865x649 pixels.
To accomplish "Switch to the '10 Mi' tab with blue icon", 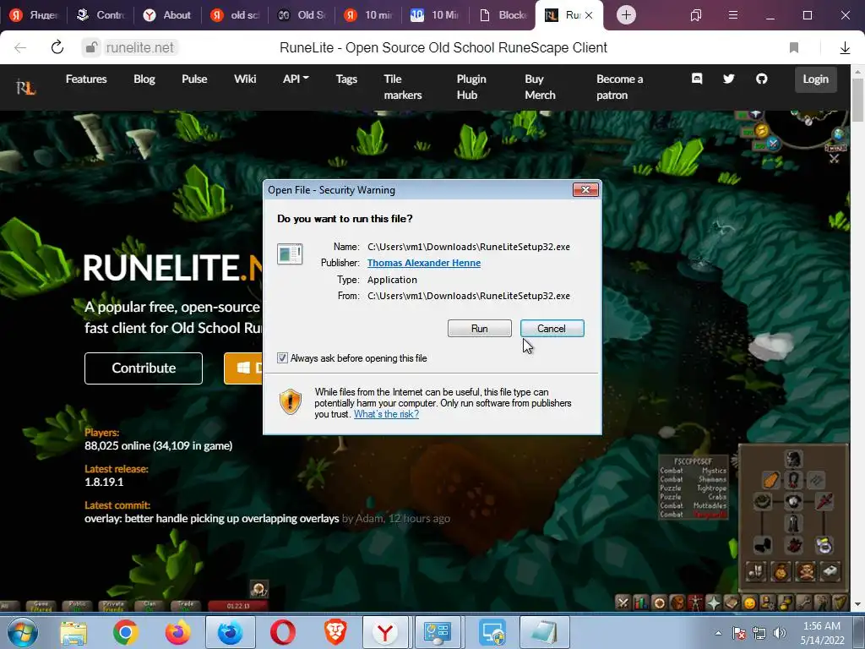I will 436,15.
